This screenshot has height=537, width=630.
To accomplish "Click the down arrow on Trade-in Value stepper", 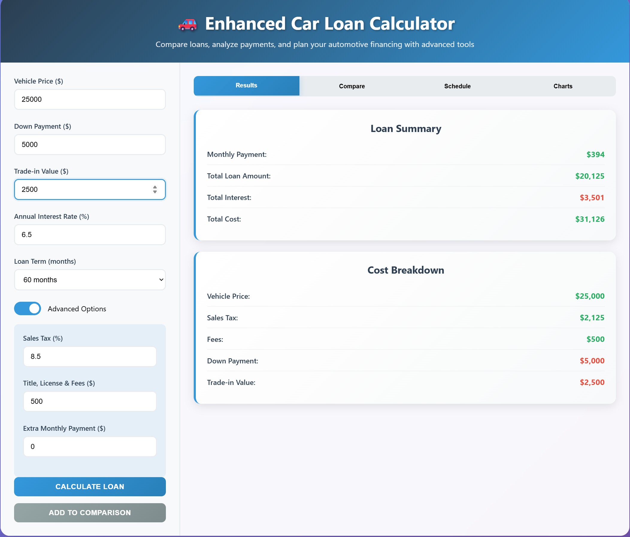I will pyautogui.click(x=155, y=192).
